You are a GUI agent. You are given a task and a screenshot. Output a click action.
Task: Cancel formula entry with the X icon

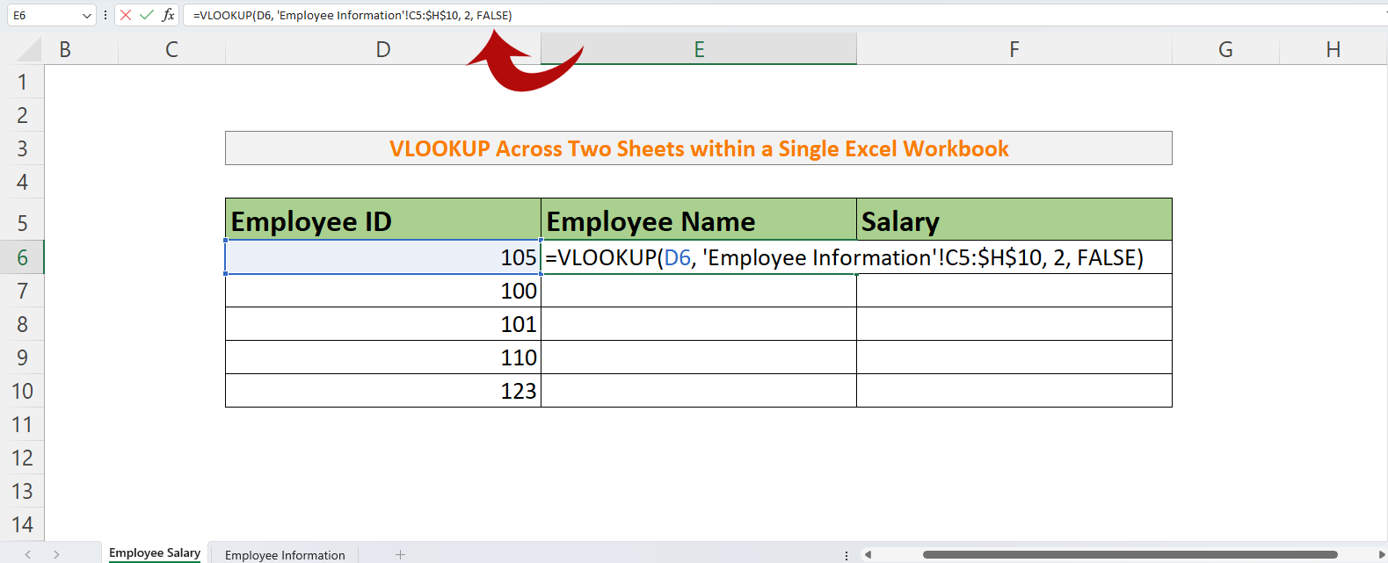[x=126, y=15]
